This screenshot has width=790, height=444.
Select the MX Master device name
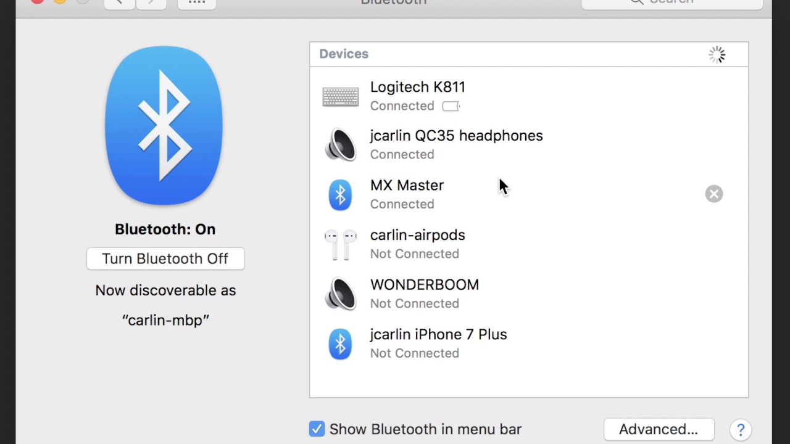click(x=407, y=185)
